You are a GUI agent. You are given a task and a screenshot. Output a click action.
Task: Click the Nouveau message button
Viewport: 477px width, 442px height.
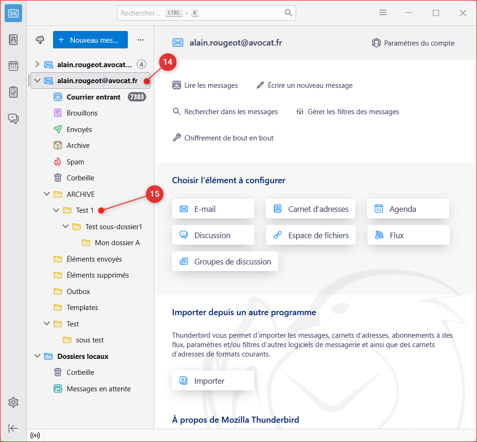pyautogui.click(x=90, y=40)
